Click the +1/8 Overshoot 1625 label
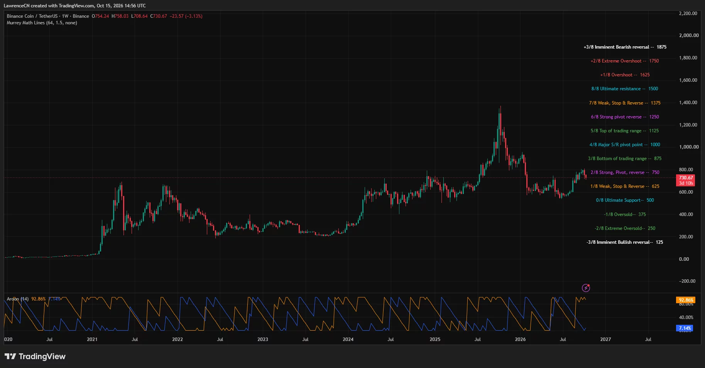 (625, 75)
